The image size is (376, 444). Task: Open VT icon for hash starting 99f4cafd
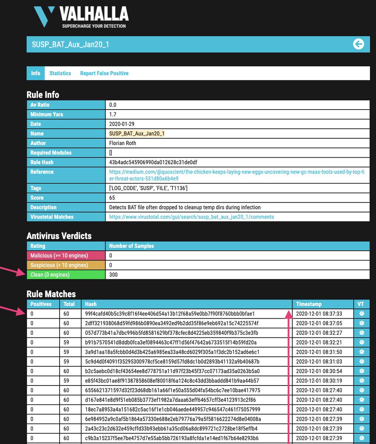pos(362,314)
